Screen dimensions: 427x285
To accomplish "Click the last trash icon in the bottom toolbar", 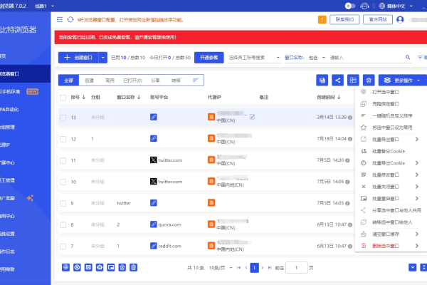I will (x=134, y=267).
